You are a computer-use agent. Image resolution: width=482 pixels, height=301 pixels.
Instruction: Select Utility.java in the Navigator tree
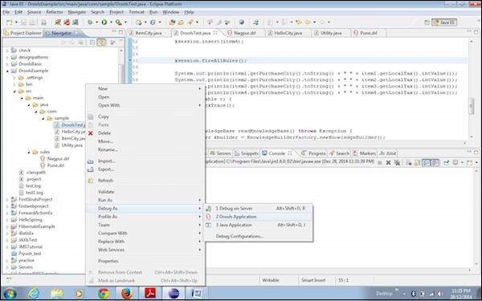pos(71,145)
